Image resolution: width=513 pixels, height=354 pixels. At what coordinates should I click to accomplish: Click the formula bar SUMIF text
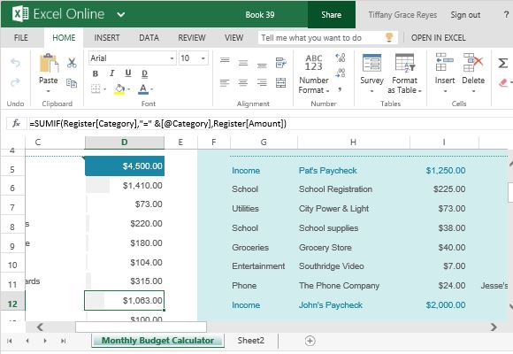pos(157,124)
